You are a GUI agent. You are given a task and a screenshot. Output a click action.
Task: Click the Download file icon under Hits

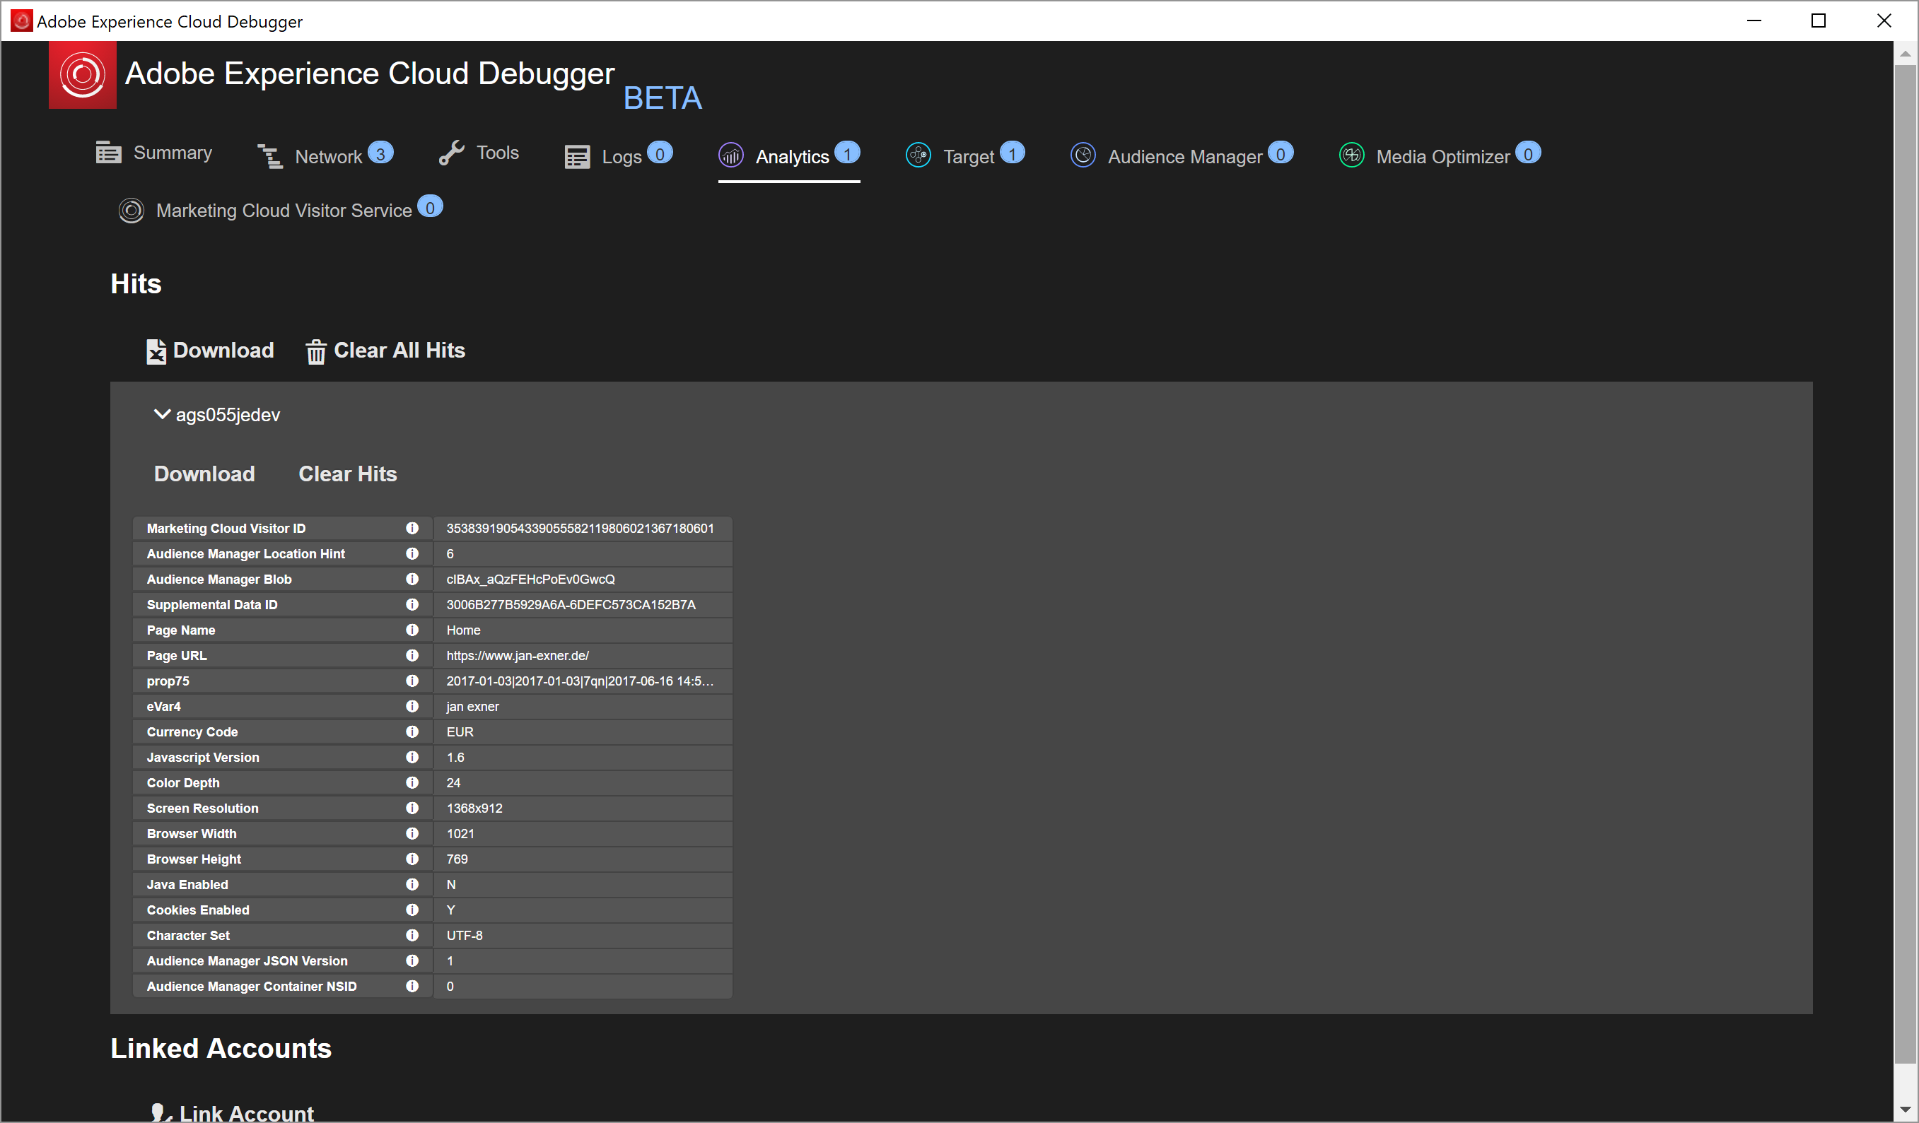tap(156, 351)
